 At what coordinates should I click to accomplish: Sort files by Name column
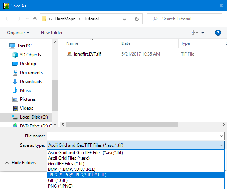coord(72,43)
